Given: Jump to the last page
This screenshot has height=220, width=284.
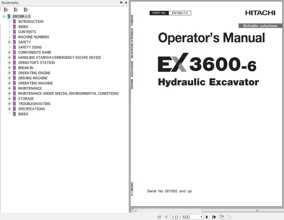Looking at the screenshot, I should (x=214, y=217).
